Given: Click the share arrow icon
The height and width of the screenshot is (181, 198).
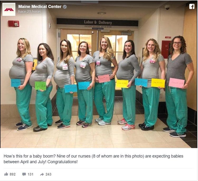Looking at the screenshot, I should point(42,174).
